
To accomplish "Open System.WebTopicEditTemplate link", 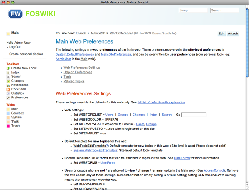I will pyautogui.click(x=95, y=150).
